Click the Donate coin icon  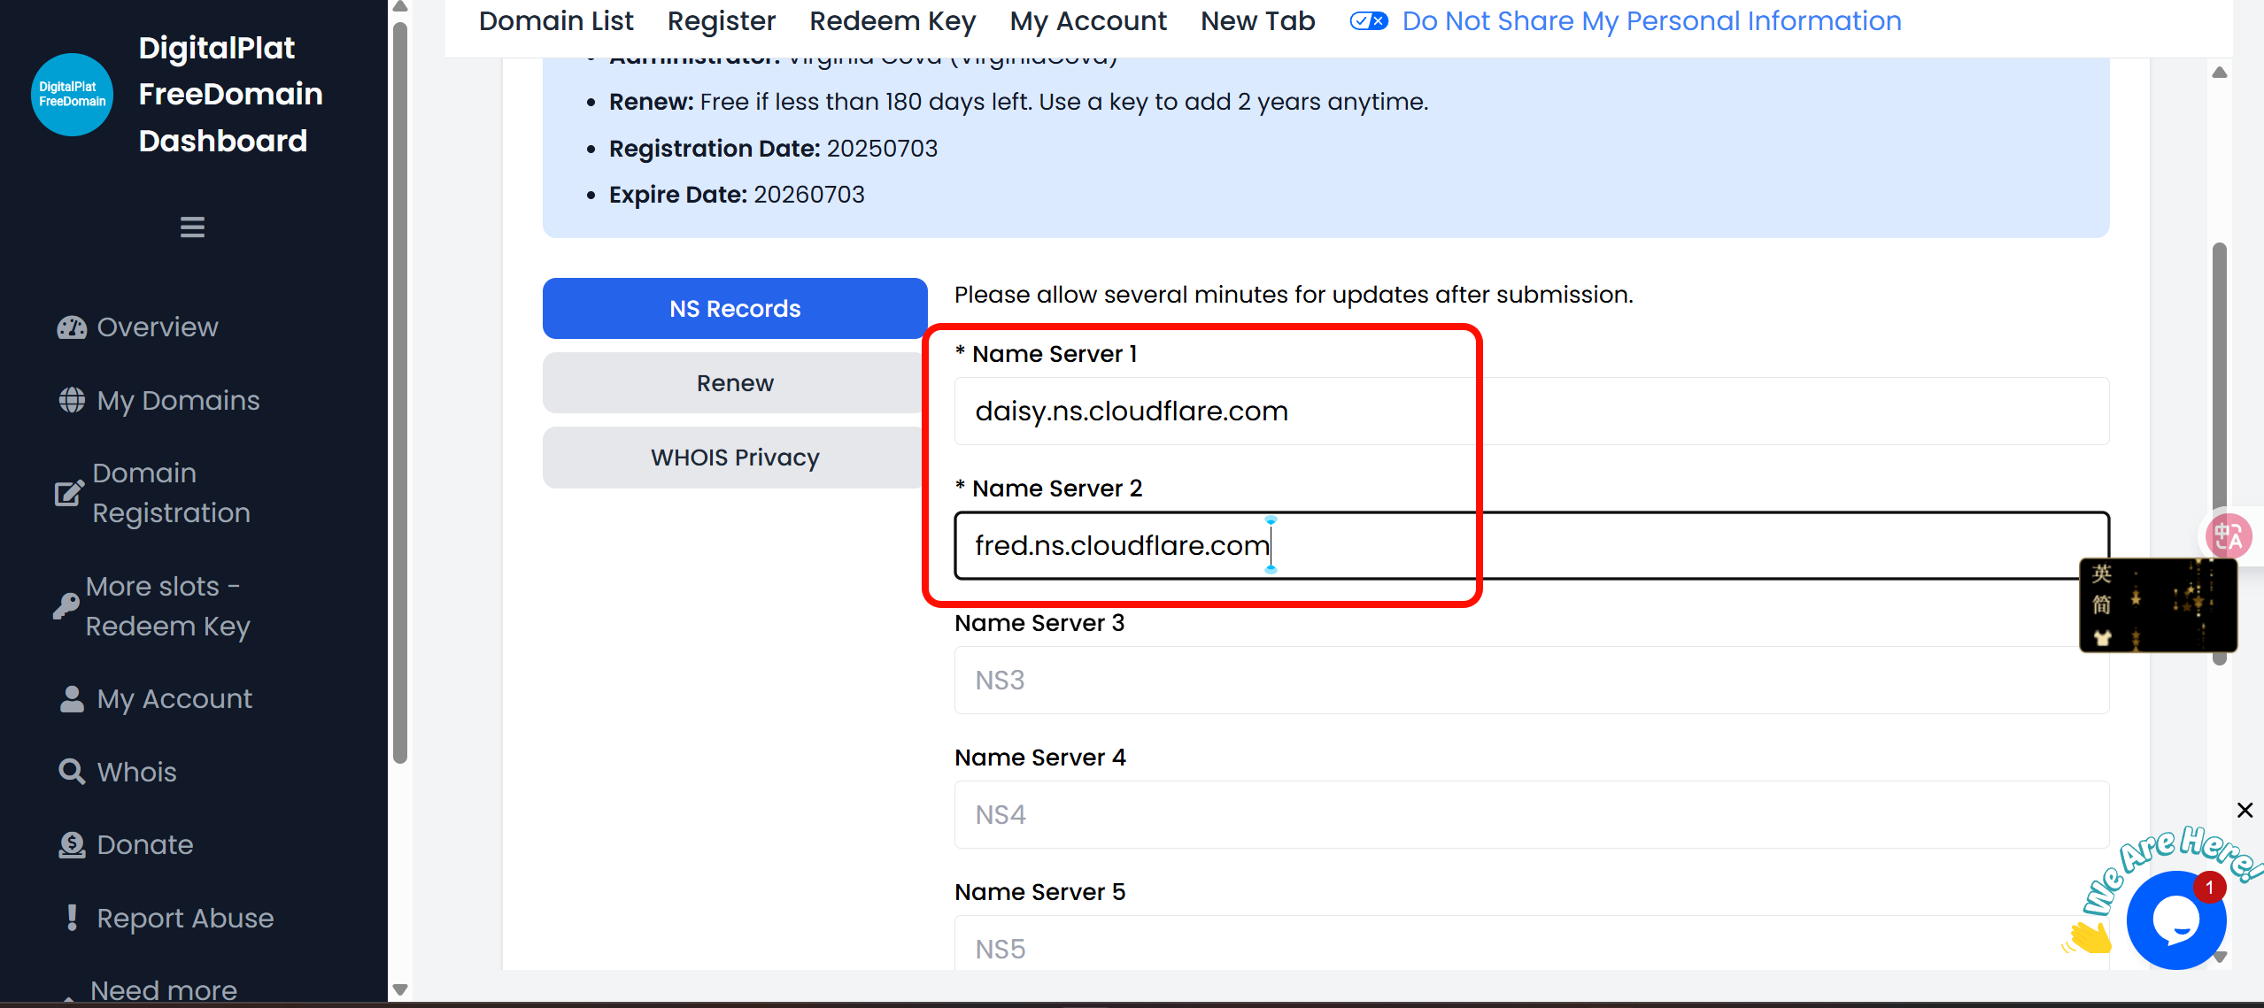point(72,845)
